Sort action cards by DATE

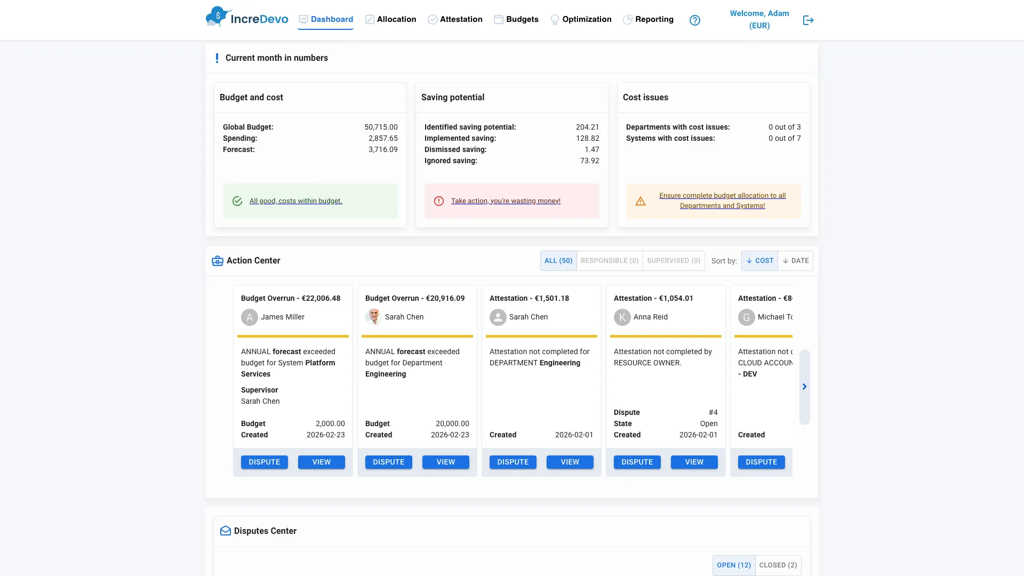point(795,261)
